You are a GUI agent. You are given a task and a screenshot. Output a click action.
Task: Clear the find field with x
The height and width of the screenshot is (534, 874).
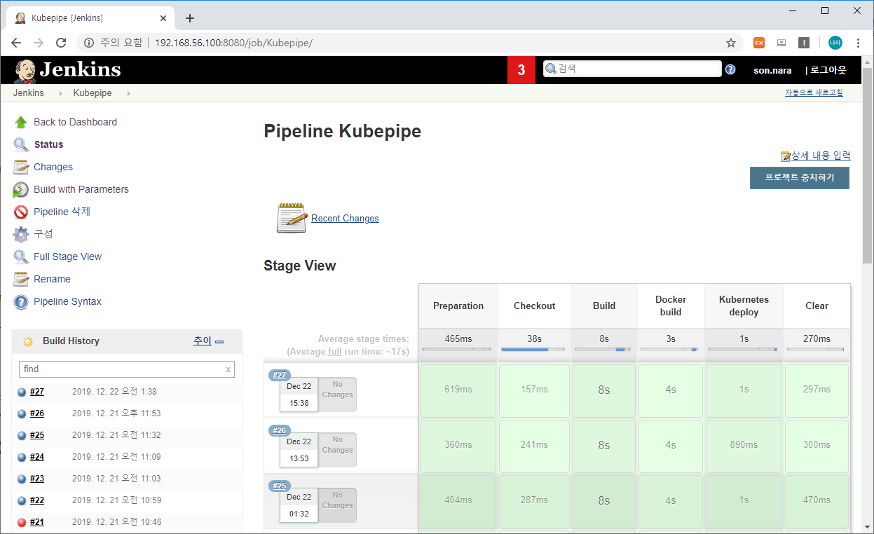click(228, 369)
